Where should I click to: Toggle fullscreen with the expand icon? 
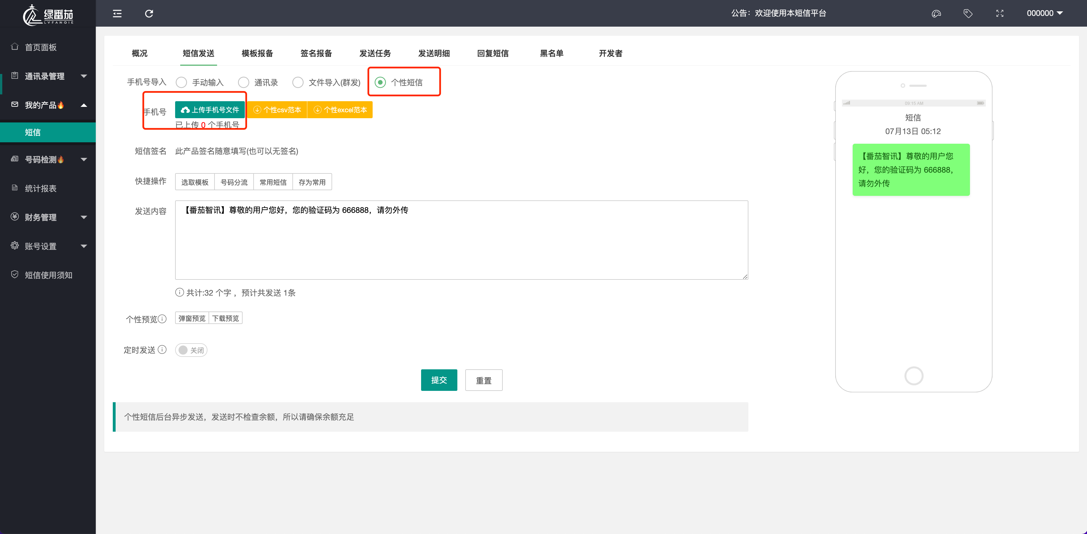(1000, 14)
